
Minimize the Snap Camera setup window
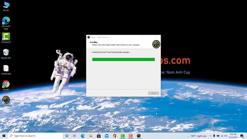(x=142, y=37)
